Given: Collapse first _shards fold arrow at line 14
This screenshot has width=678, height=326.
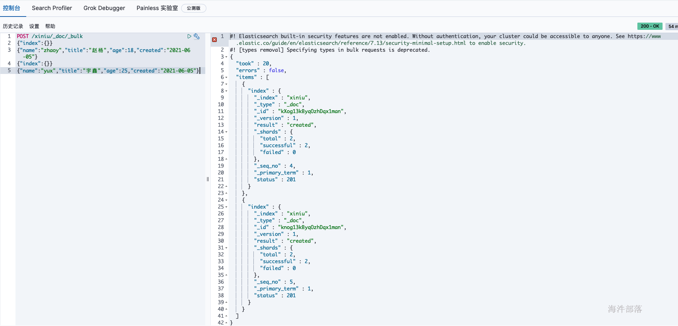Looking at the screenshot, I should pos(226,132).
